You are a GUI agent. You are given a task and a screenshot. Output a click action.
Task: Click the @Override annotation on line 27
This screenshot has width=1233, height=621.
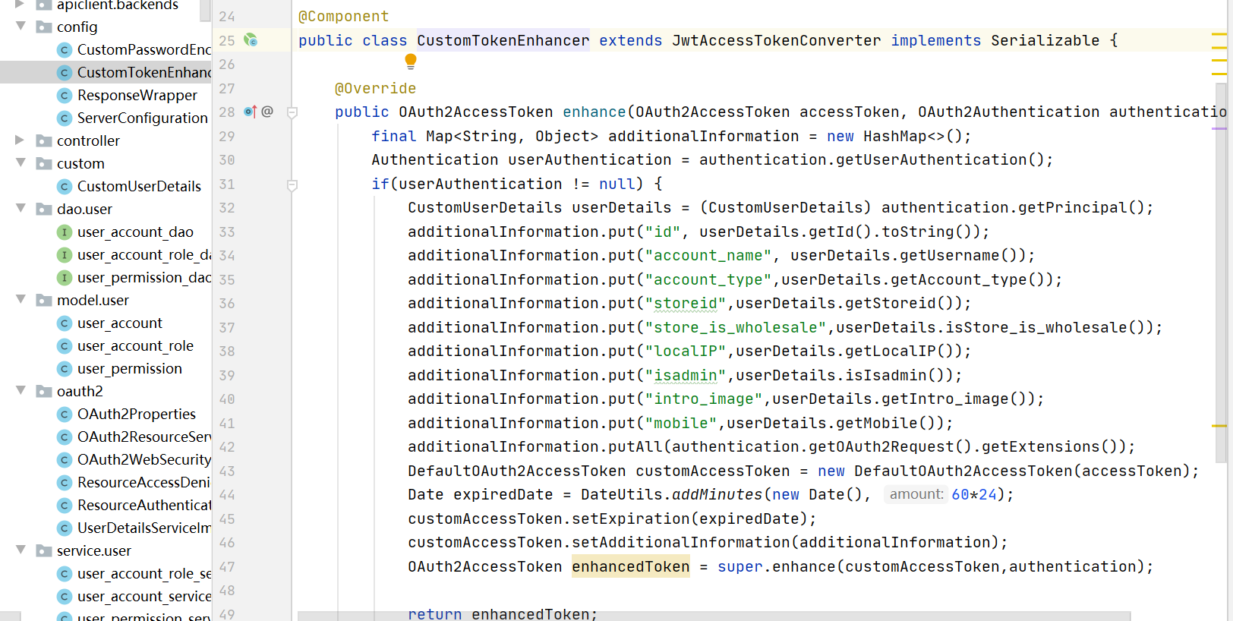point(376,89)
